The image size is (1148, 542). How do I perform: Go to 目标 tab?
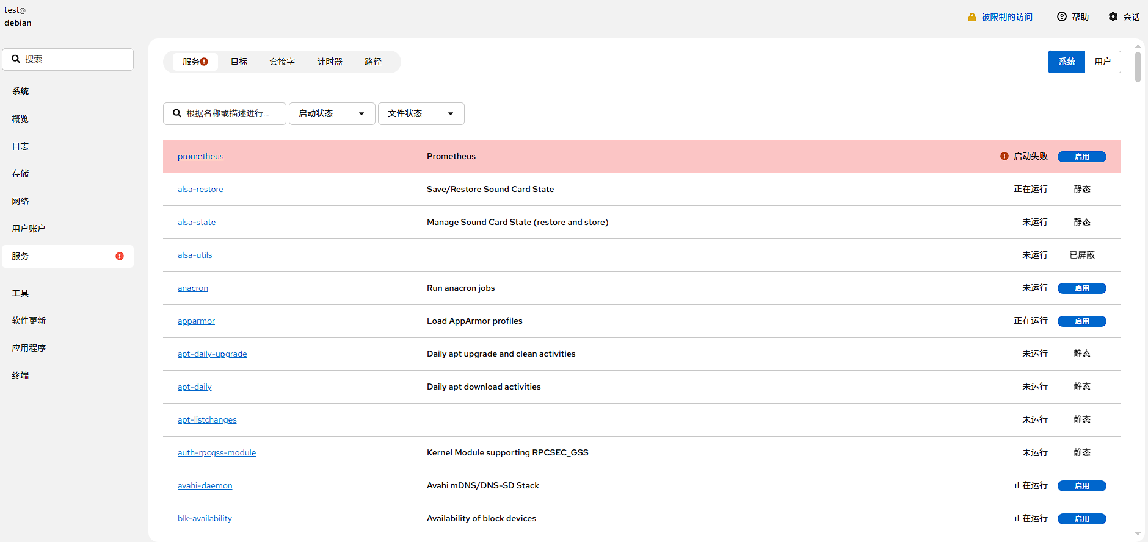click(239, 62)
